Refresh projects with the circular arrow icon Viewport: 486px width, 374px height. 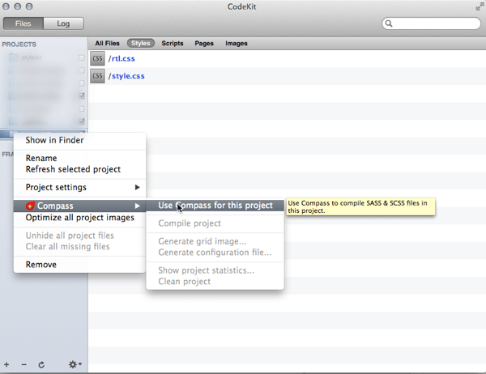pyautogui.click(x=41, y=365)
